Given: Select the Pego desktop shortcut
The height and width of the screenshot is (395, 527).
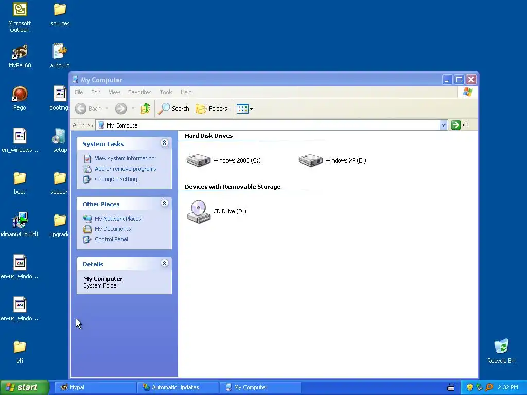Looking at the screenshot, I should [20, 94].
